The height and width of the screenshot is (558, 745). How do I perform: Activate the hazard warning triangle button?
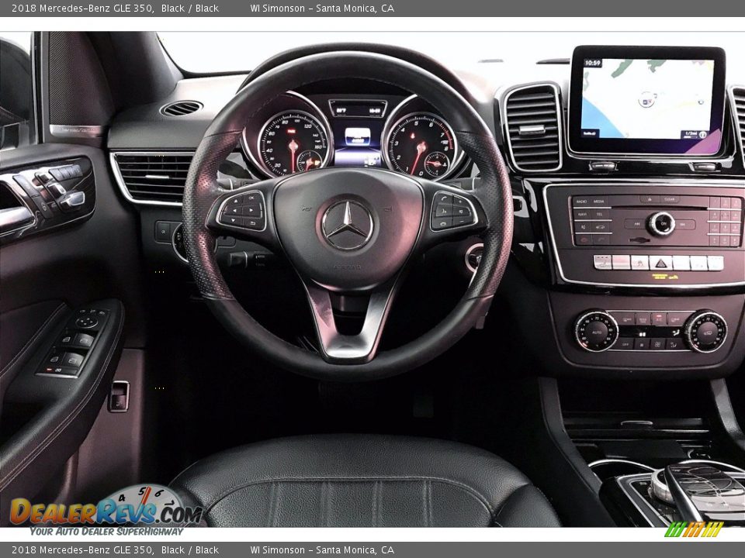(x=661, y=263)
